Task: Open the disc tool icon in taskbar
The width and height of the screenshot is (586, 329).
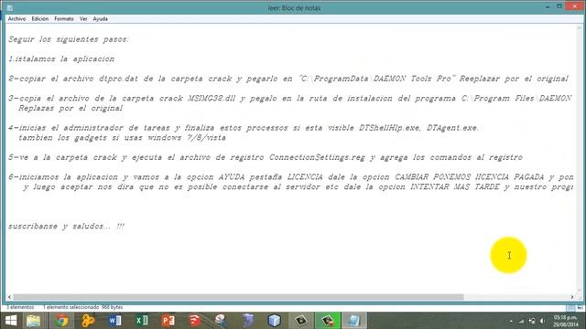Action: coord(222,321)
